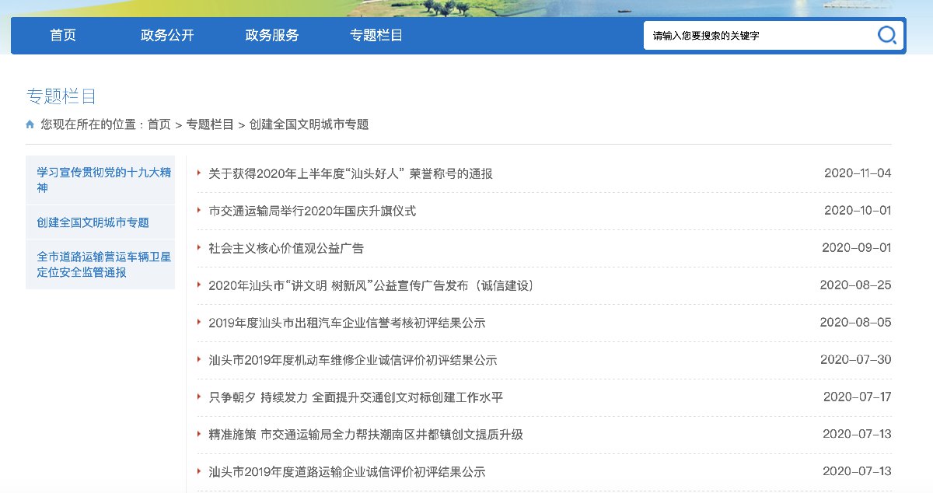933x493 pixels.
Task: Open 全市道路运输营运车辆卫星定位安全监管通报 sidebar item
Action: (x=103, y=264)
